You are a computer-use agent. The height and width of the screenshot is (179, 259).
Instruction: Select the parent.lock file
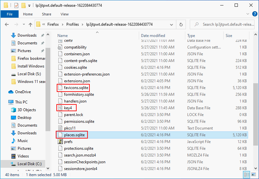[x=73, y=115]
